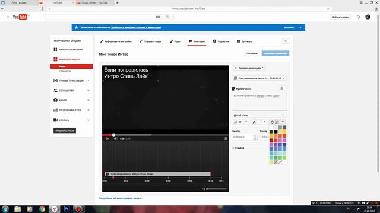Click the timeline zoom magnifier icon
This screenshot has width=380, height=213.
[x=204, y=189]
